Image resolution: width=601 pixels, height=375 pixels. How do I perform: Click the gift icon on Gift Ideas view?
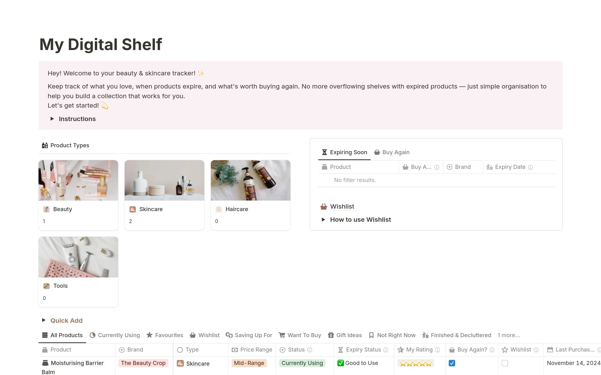click(x=331, y=335)
